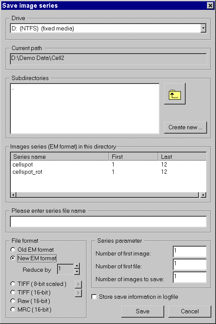Select the cellspot series row
Viewport: 216px width, 324px height.
pyautogui.click(x=108, y=164)
